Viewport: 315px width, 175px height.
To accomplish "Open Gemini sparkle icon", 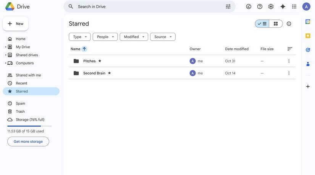I will click(x=283, y=6).
